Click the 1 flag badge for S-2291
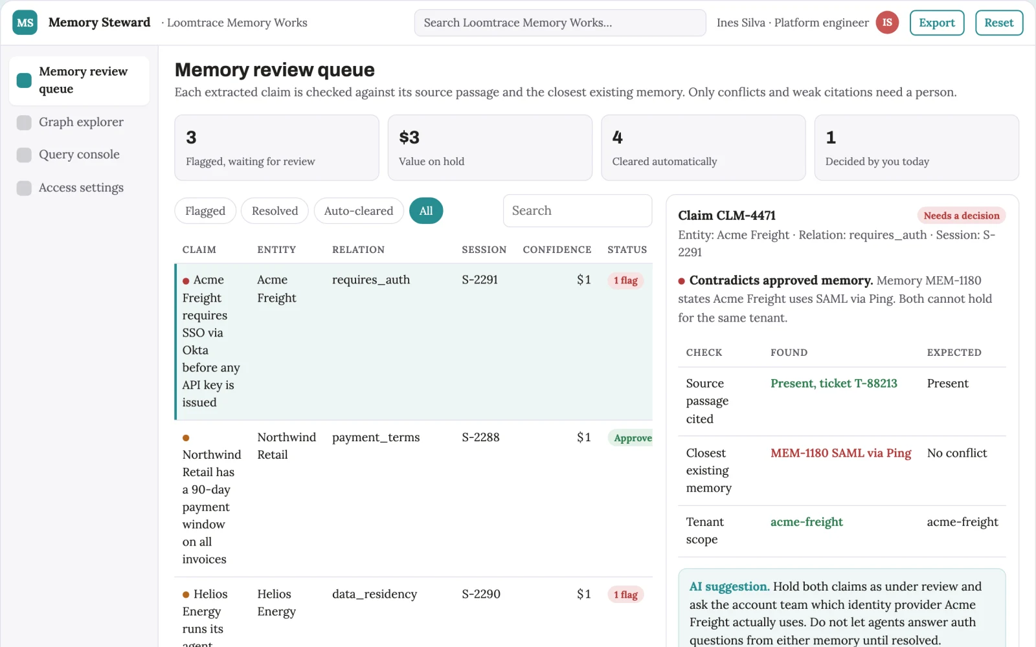 pos(625,281)
